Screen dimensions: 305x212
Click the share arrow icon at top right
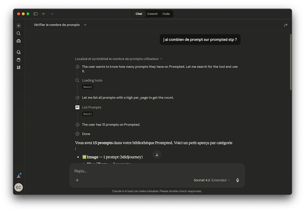pyautogui.click(x=285, y=25)
